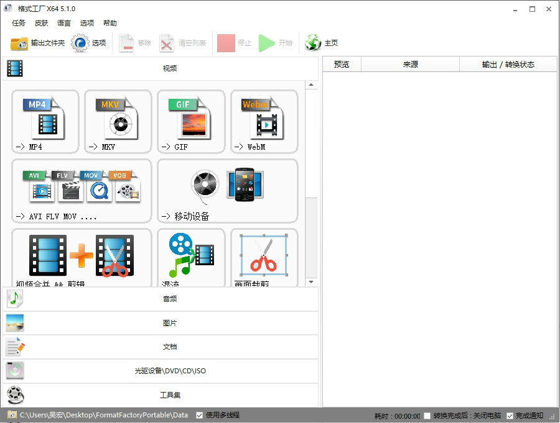The width and height of the screenshot is (560, 423).
Task: Open AVI FLV MOV formats tile
Action: [82, 191]
